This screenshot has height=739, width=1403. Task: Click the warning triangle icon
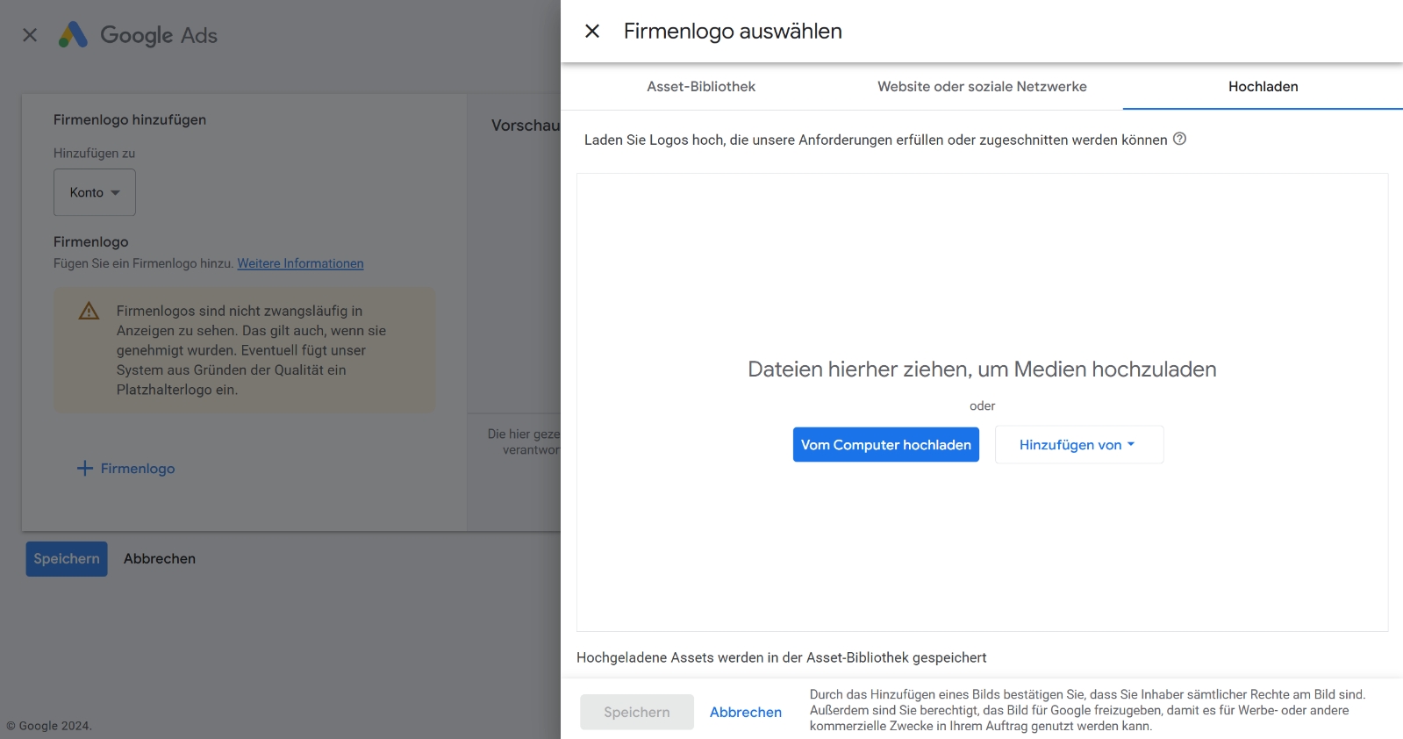pyautogui.click(x=89, y=312)
